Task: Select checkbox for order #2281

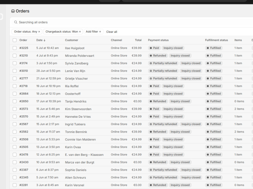Action: (14, 185)
